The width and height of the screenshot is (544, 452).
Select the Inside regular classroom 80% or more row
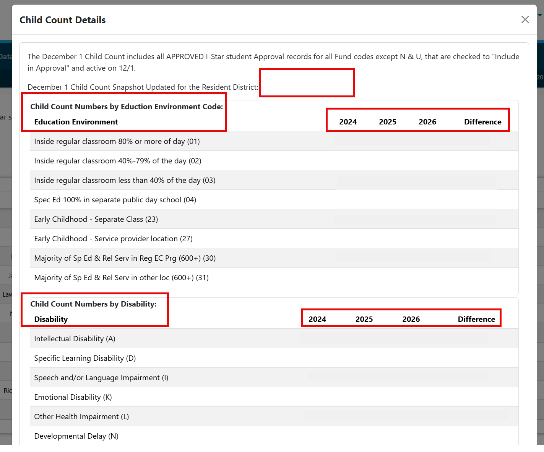coord(117,141)
